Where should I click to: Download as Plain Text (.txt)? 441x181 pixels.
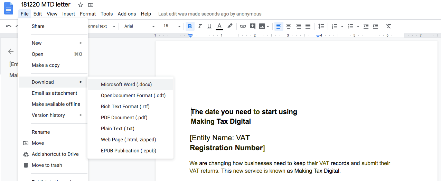(131, 129)
